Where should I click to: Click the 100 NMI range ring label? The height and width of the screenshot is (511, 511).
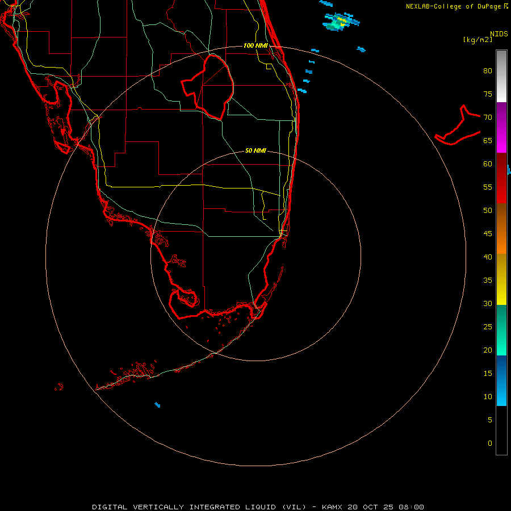(256, 45)
